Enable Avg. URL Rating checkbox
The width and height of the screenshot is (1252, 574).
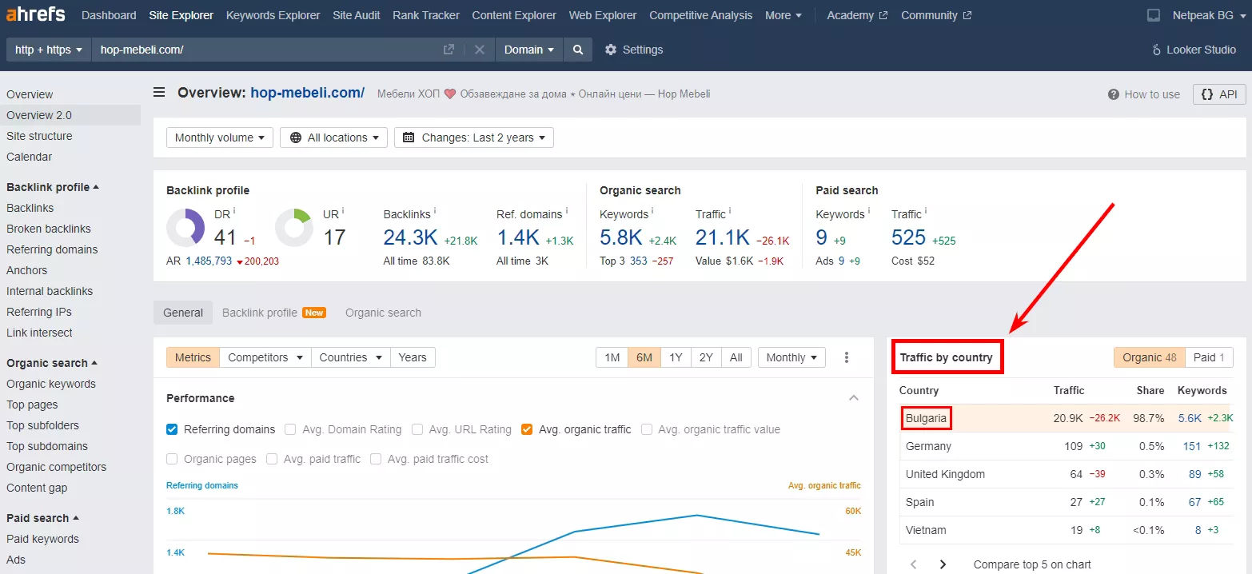pyautogui.click(x=417, y=429)
